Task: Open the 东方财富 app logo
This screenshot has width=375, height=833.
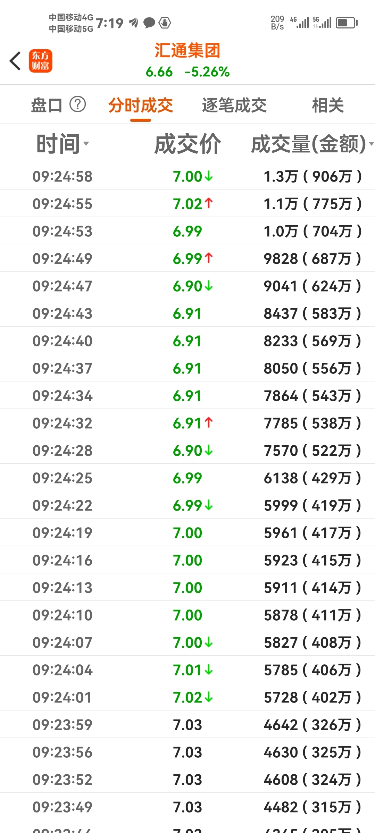Action: (41, 61)
